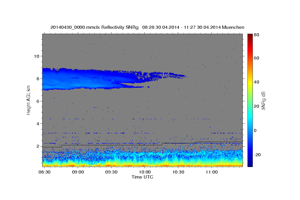This screenshot has width=300, height=200.
Task: Select the height tick label 6
Action: coord(38,101)
